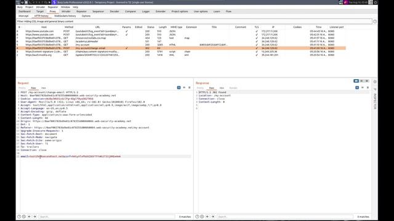The width and height of the screenshot is (394, 221).
Task: Select Render view in Response pane
Action: click(233, 88)
